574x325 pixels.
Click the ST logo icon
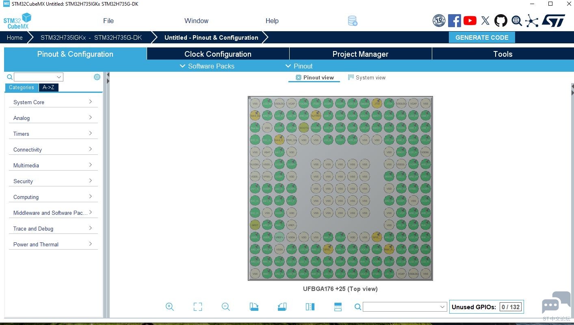coord(554,21)
